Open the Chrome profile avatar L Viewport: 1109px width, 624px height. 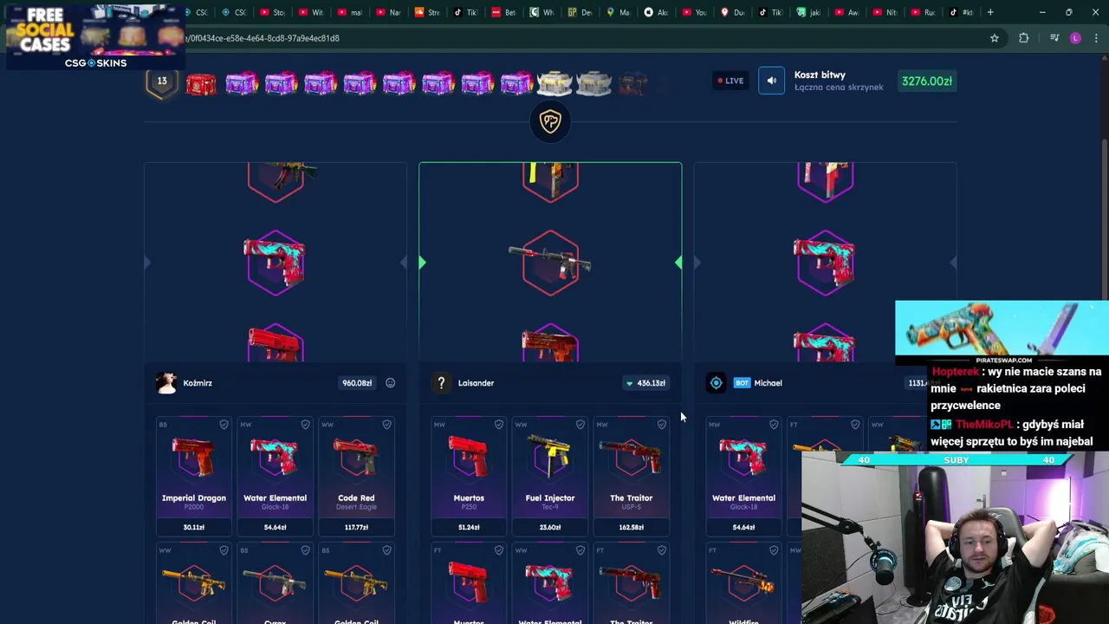point(1075,38)
